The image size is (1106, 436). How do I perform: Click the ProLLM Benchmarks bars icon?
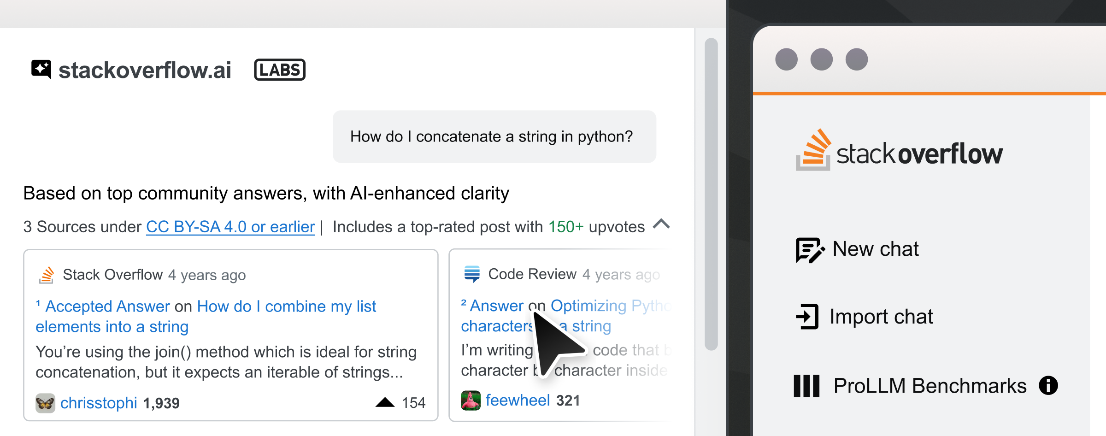coord(806,386)
